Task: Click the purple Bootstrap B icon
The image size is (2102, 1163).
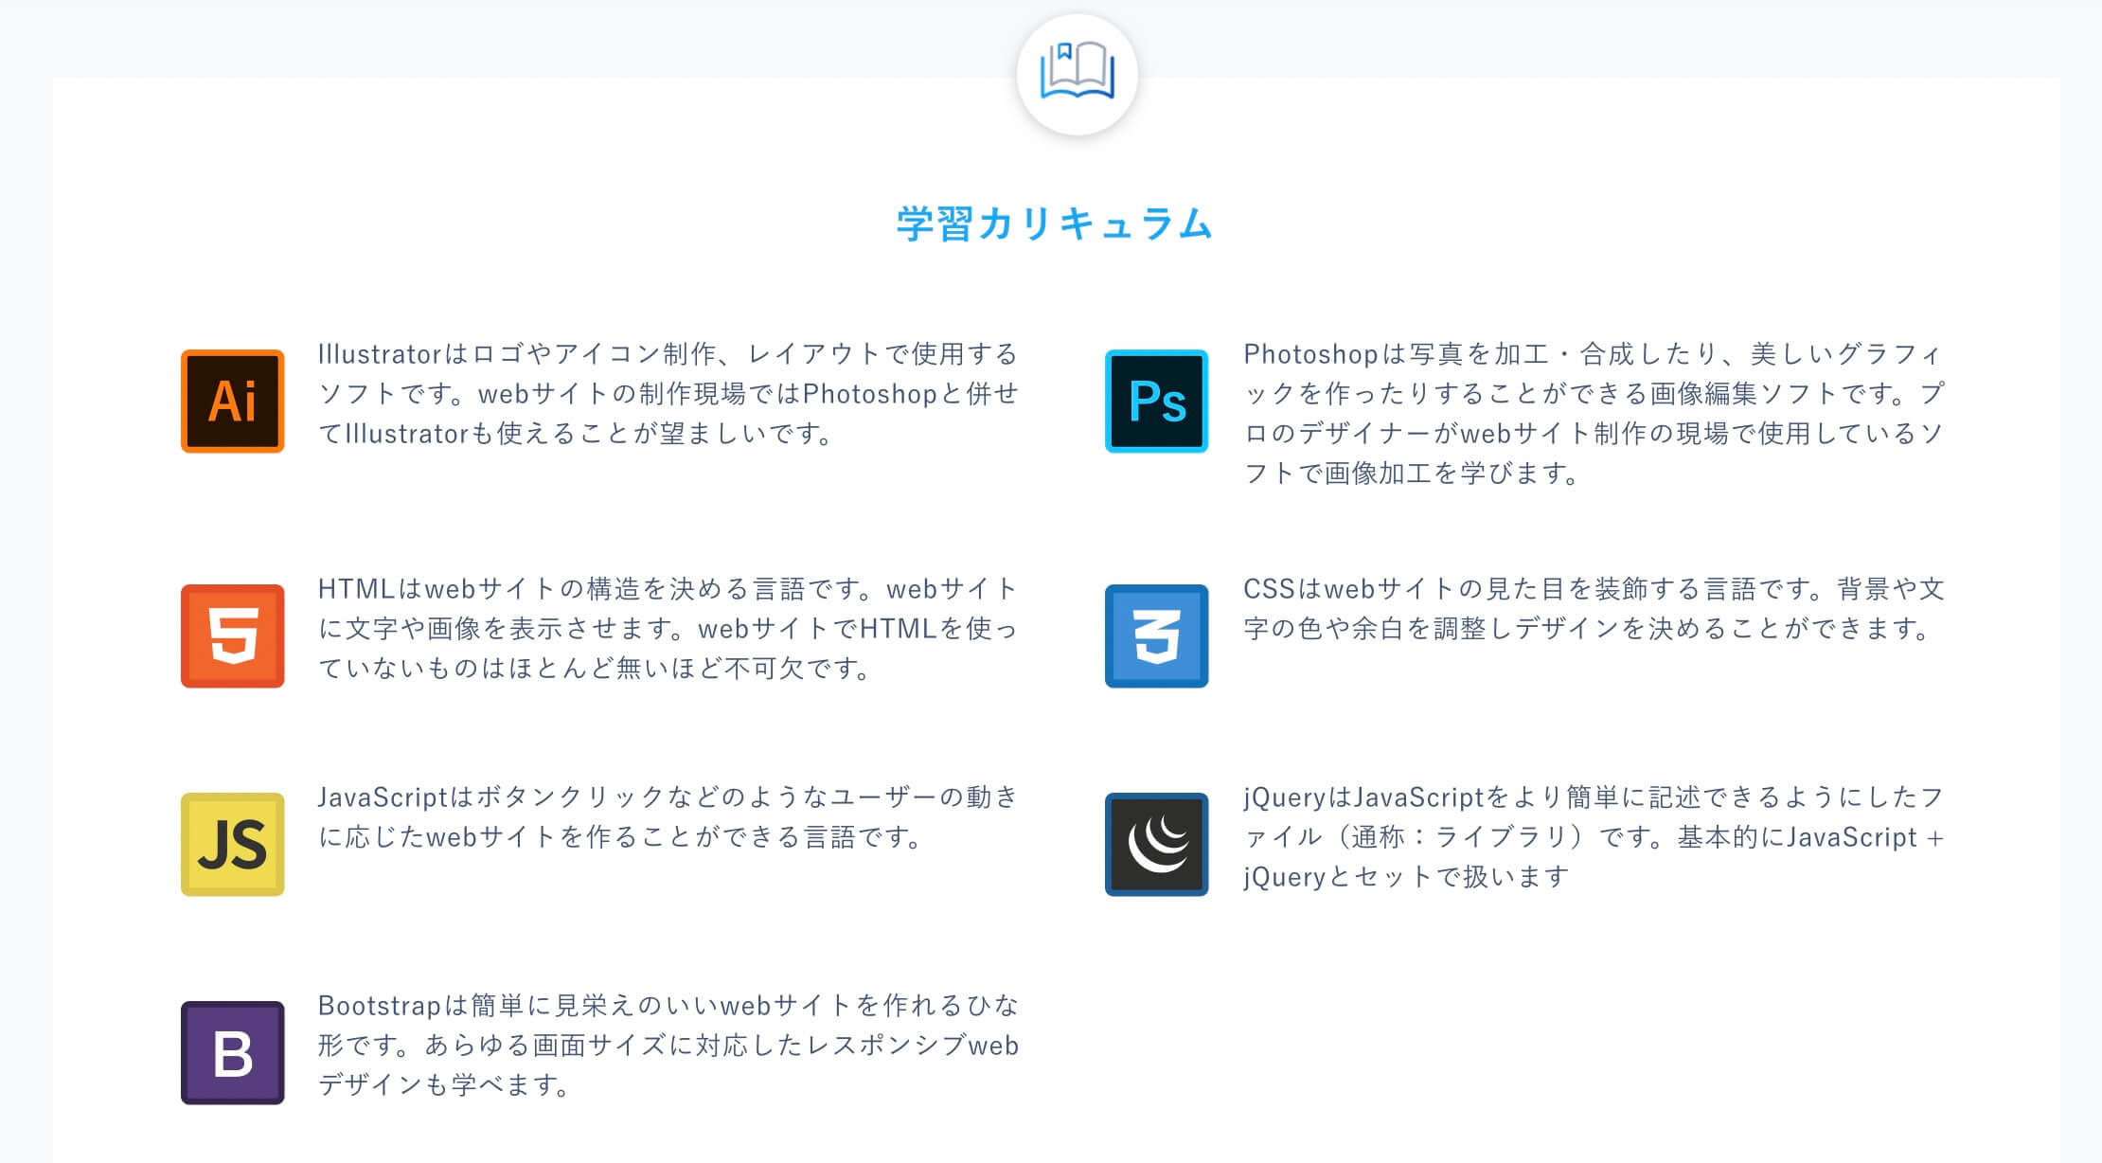Action: [232, 1052]
